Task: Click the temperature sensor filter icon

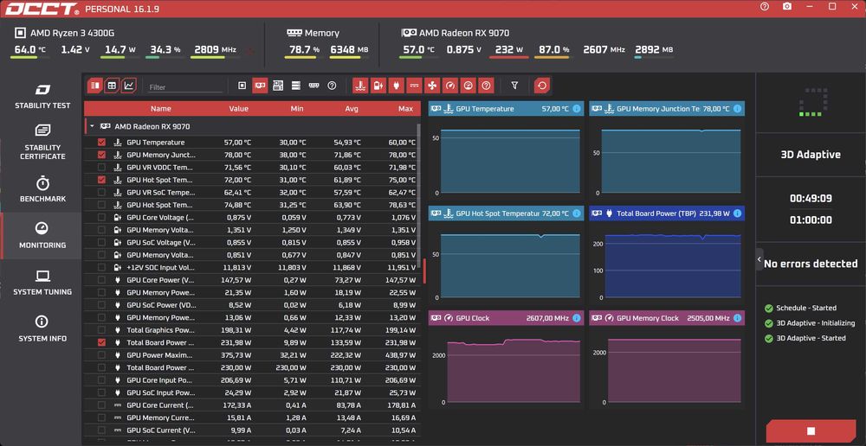Action: tap(360, 86)
